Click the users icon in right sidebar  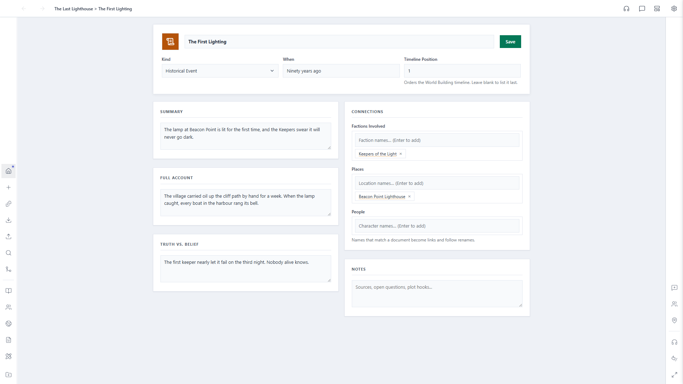click(674, 304)
